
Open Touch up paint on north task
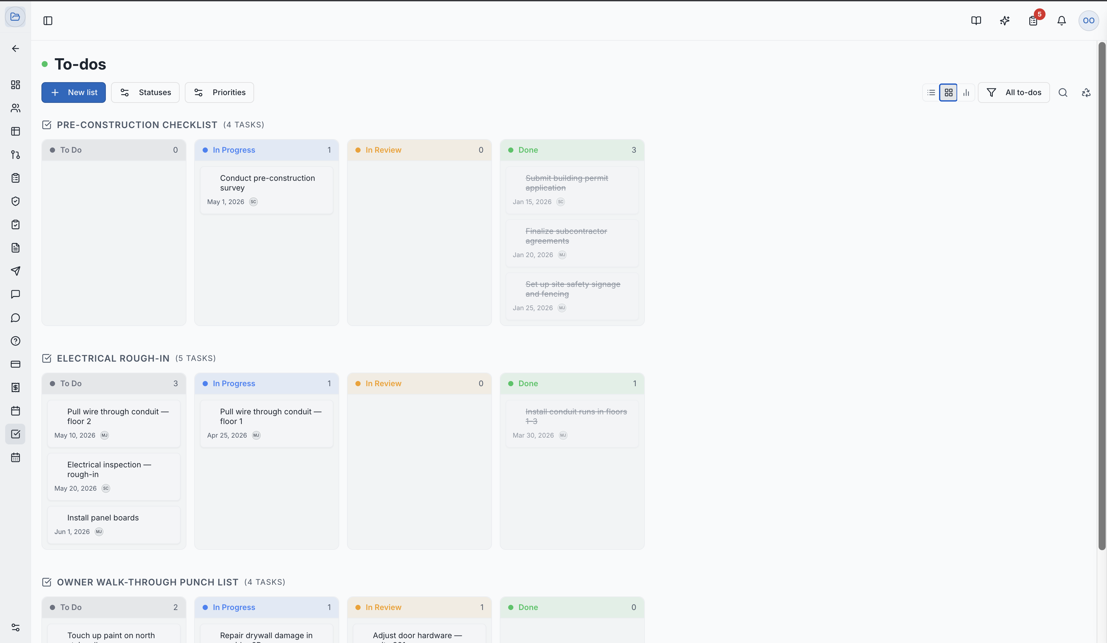114,634
